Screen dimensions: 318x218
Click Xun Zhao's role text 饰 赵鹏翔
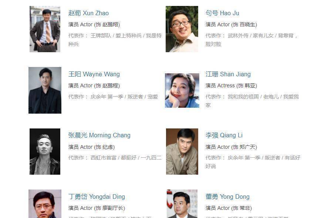(x=107, y=24)
